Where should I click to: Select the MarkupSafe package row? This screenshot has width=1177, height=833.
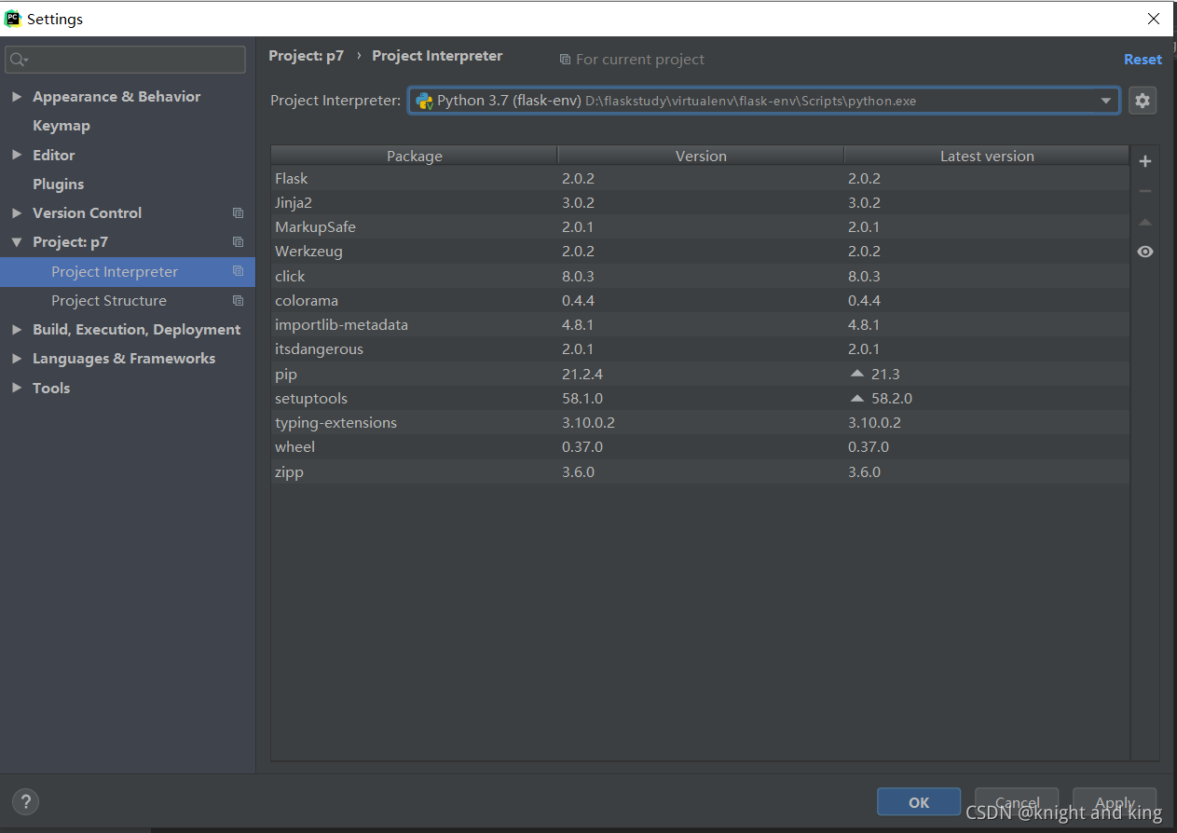pos(700,227)
